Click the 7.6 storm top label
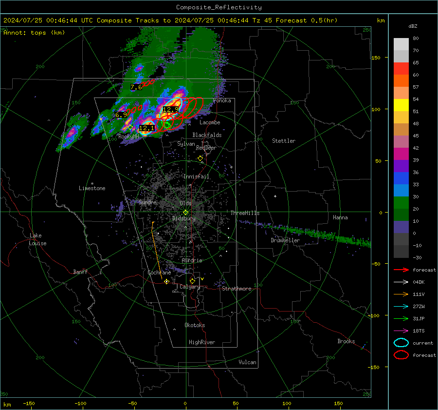Image resolution: width=438 pixels, height=410 pixels. 136,87
